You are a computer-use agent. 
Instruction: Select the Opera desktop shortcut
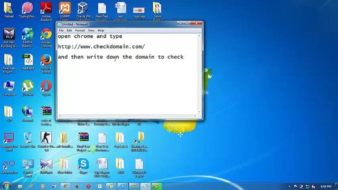pos(46,88)
